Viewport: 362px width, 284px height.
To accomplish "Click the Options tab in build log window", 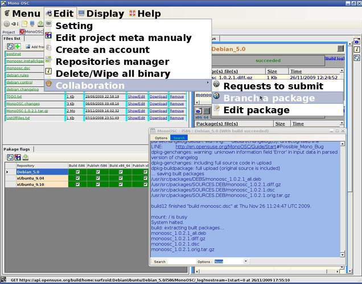I will pyautogui.click(x=161, y=138).
